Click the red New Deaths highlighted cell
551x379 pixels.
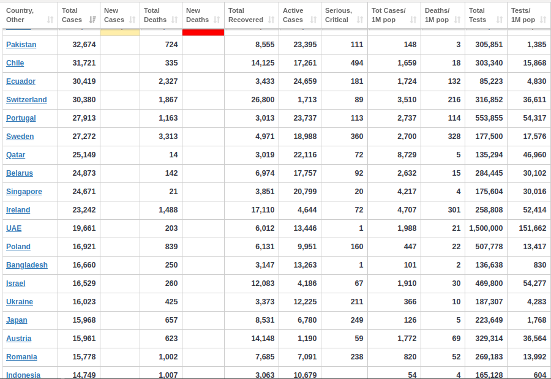click(x=203, y=32)
